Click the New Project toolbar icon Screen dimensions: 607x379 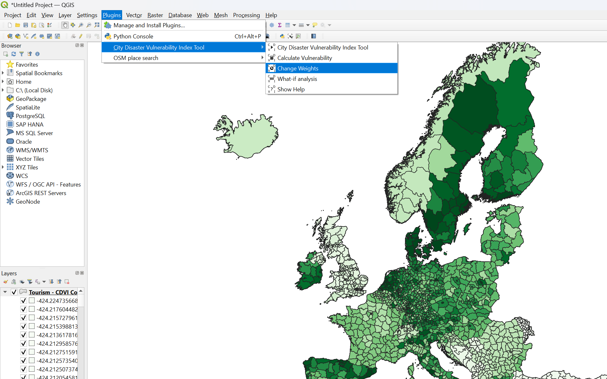point(10,25)
